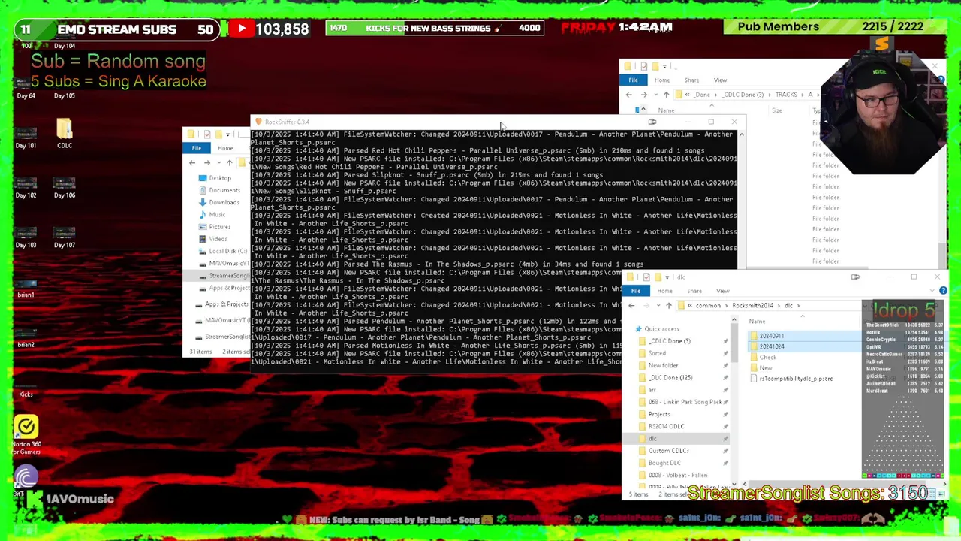
Task: Click Back arrow in TRACKS Explorer window
Action: tap(629, 95)
